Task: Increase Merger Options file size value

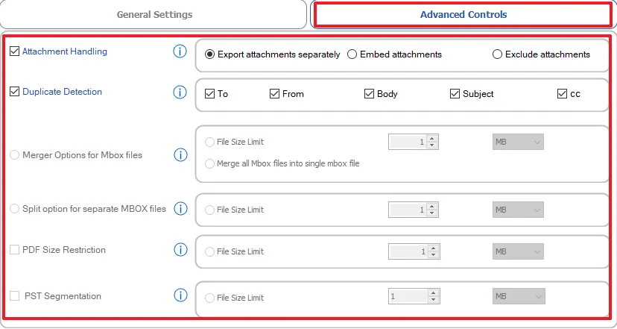Action: [432, 139]
